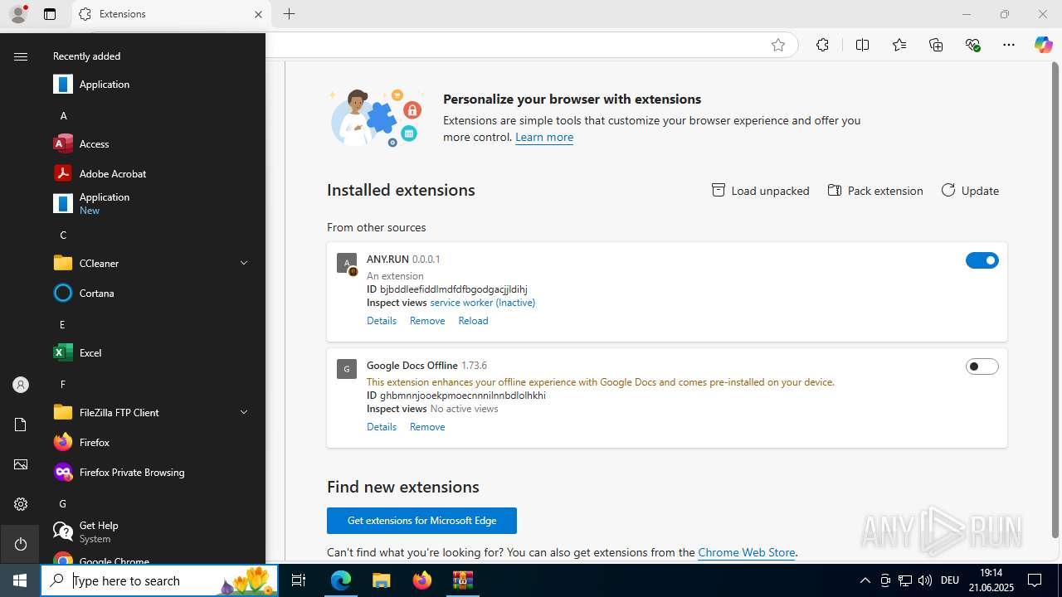Jump to the letter A group
This screenshot has width=1062, height=597.
pos(63,115)
